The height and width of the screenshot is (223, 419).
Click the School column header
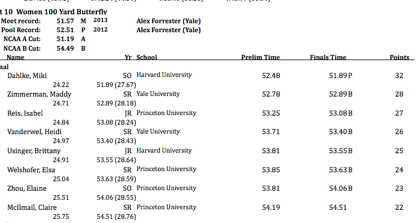coord(147,57)
